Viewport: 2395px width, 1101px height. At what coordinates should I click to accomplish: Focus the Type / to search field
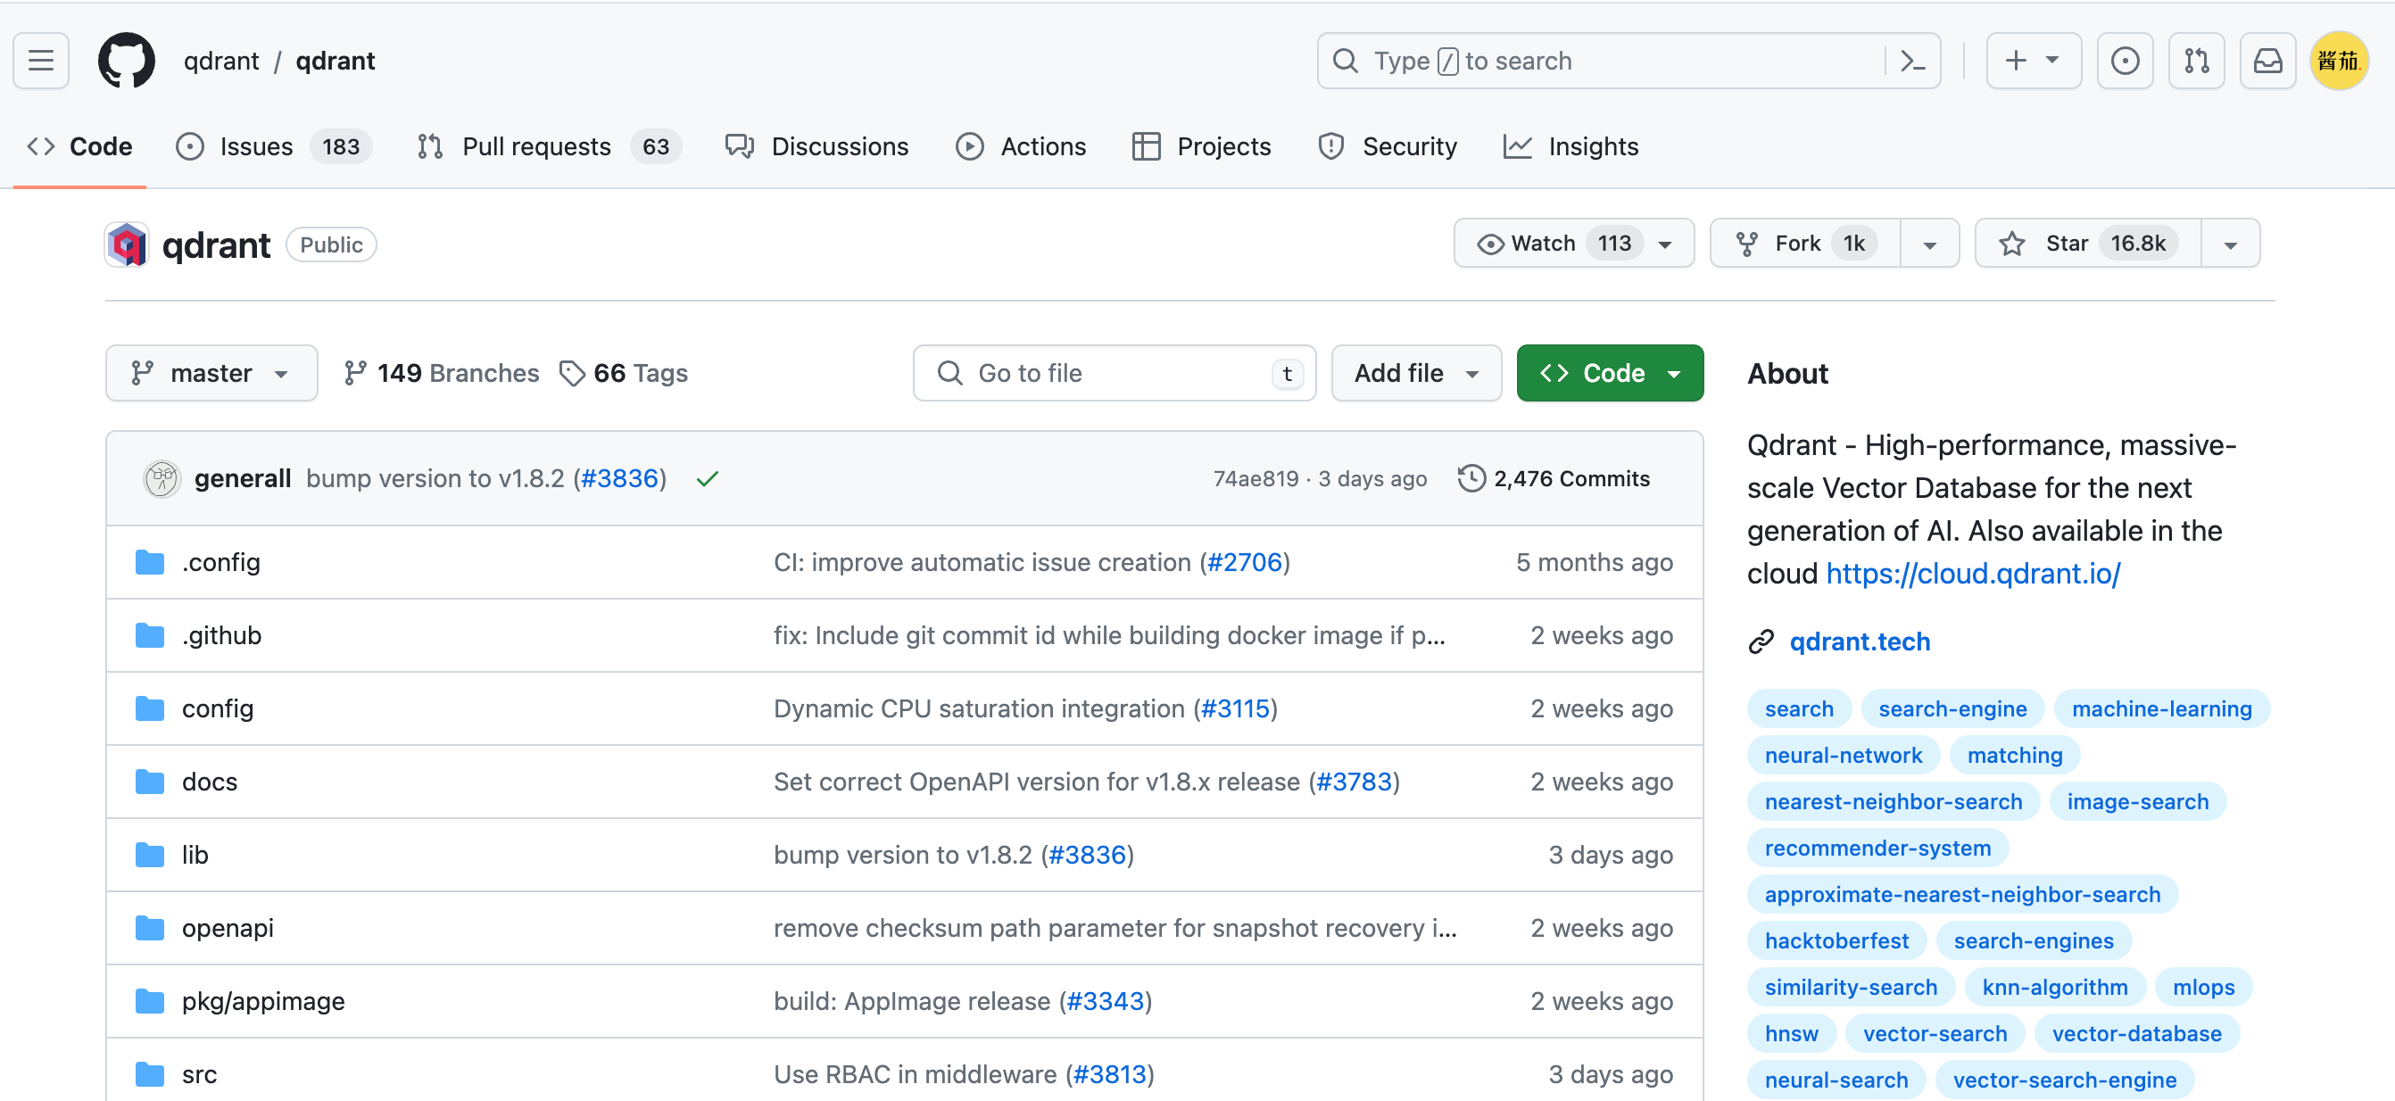coord(1628,61)
